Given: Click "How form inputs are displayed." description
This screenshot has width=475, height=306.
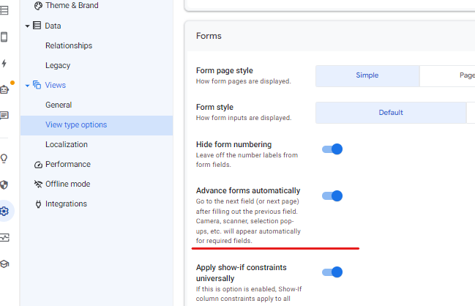Looking at the screenshot, I should (x=244, y=118).
